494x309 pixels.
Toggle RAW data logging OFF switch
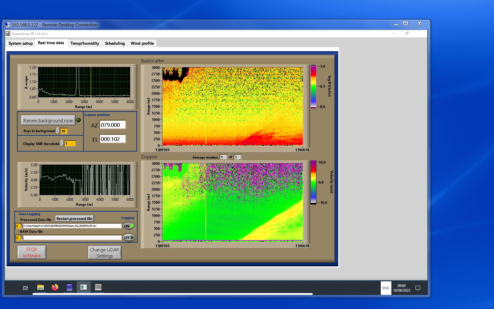coord(129,237)
